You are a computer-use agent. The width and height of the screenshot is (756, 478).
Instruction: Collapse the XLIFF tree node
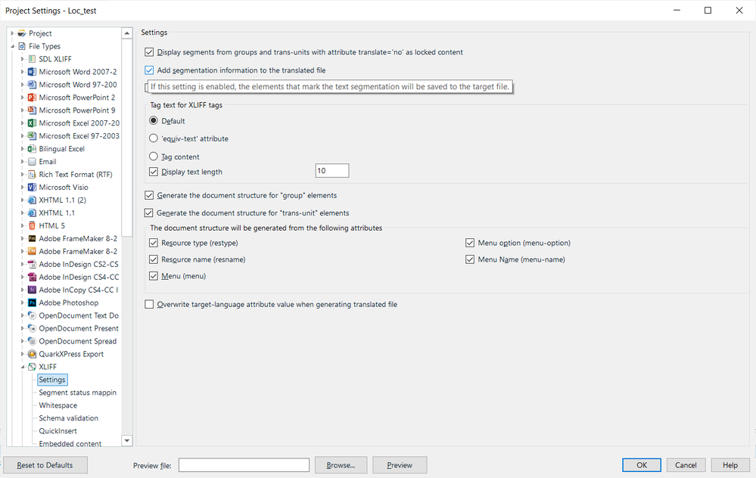coord(23,367)
